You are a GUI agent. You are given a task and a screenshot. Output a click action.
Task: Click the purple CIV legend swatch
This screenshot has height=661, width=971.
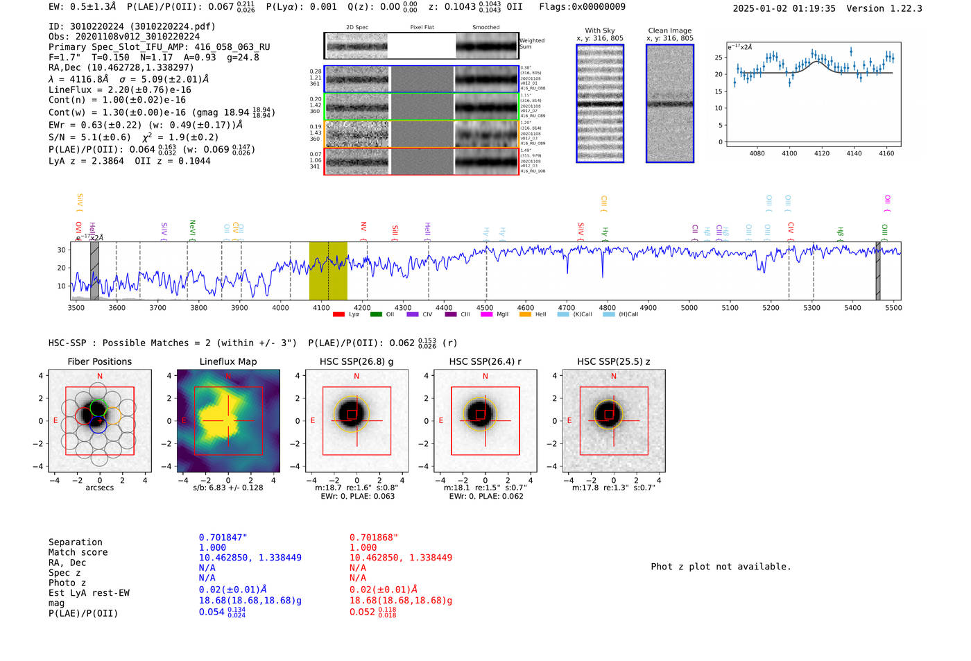413,314
